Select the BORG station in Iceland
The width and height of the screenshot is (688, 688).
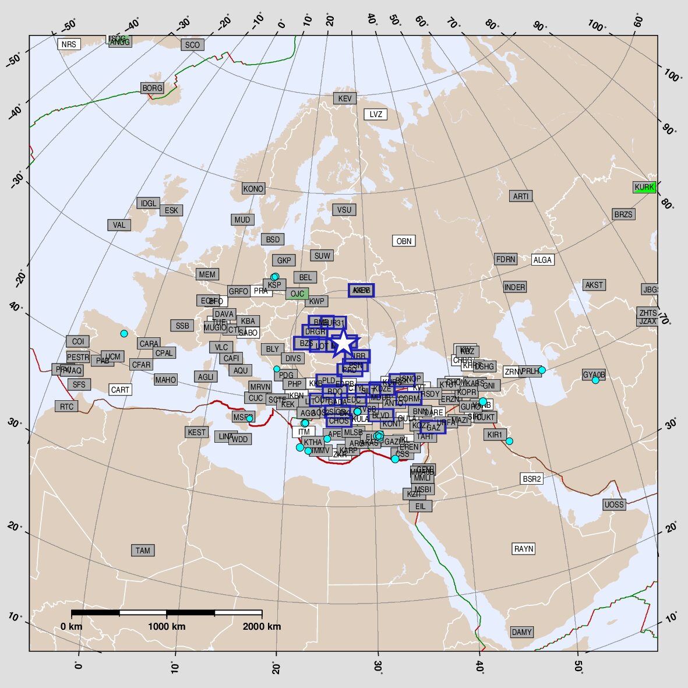153,88
